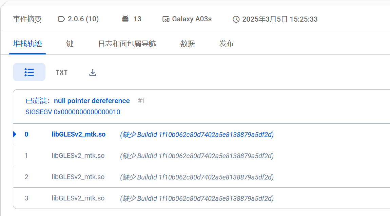Click Android version number 13
Viewport: 390px width, 216px height.
tap(137, 19)
